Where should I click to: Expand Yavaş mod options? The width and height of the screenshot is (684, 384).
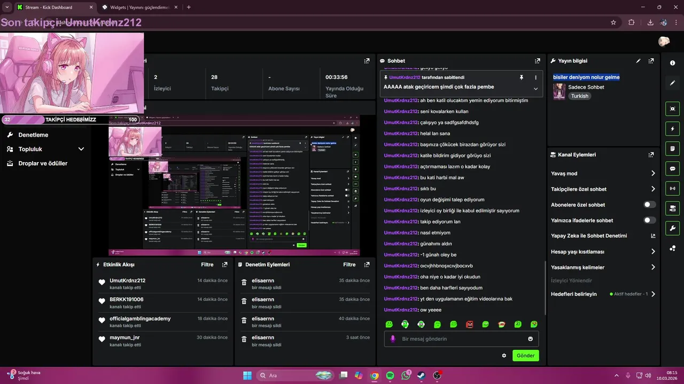[653, 173]
